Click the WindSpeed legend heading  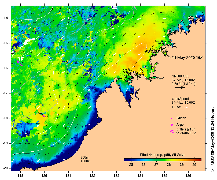(180, 99)
